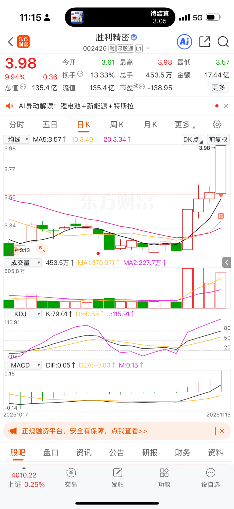Toggle 前复权 adjustment button
Image resolution: width=234 pixels, height=509 pixels.
pos(218,139)
